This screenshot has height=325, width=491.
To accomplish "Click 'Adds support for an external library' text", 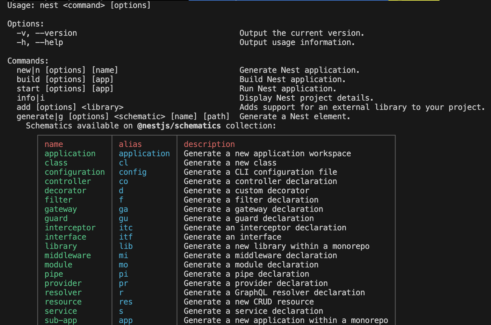I will pyautogui.click(x=323, y=107).
